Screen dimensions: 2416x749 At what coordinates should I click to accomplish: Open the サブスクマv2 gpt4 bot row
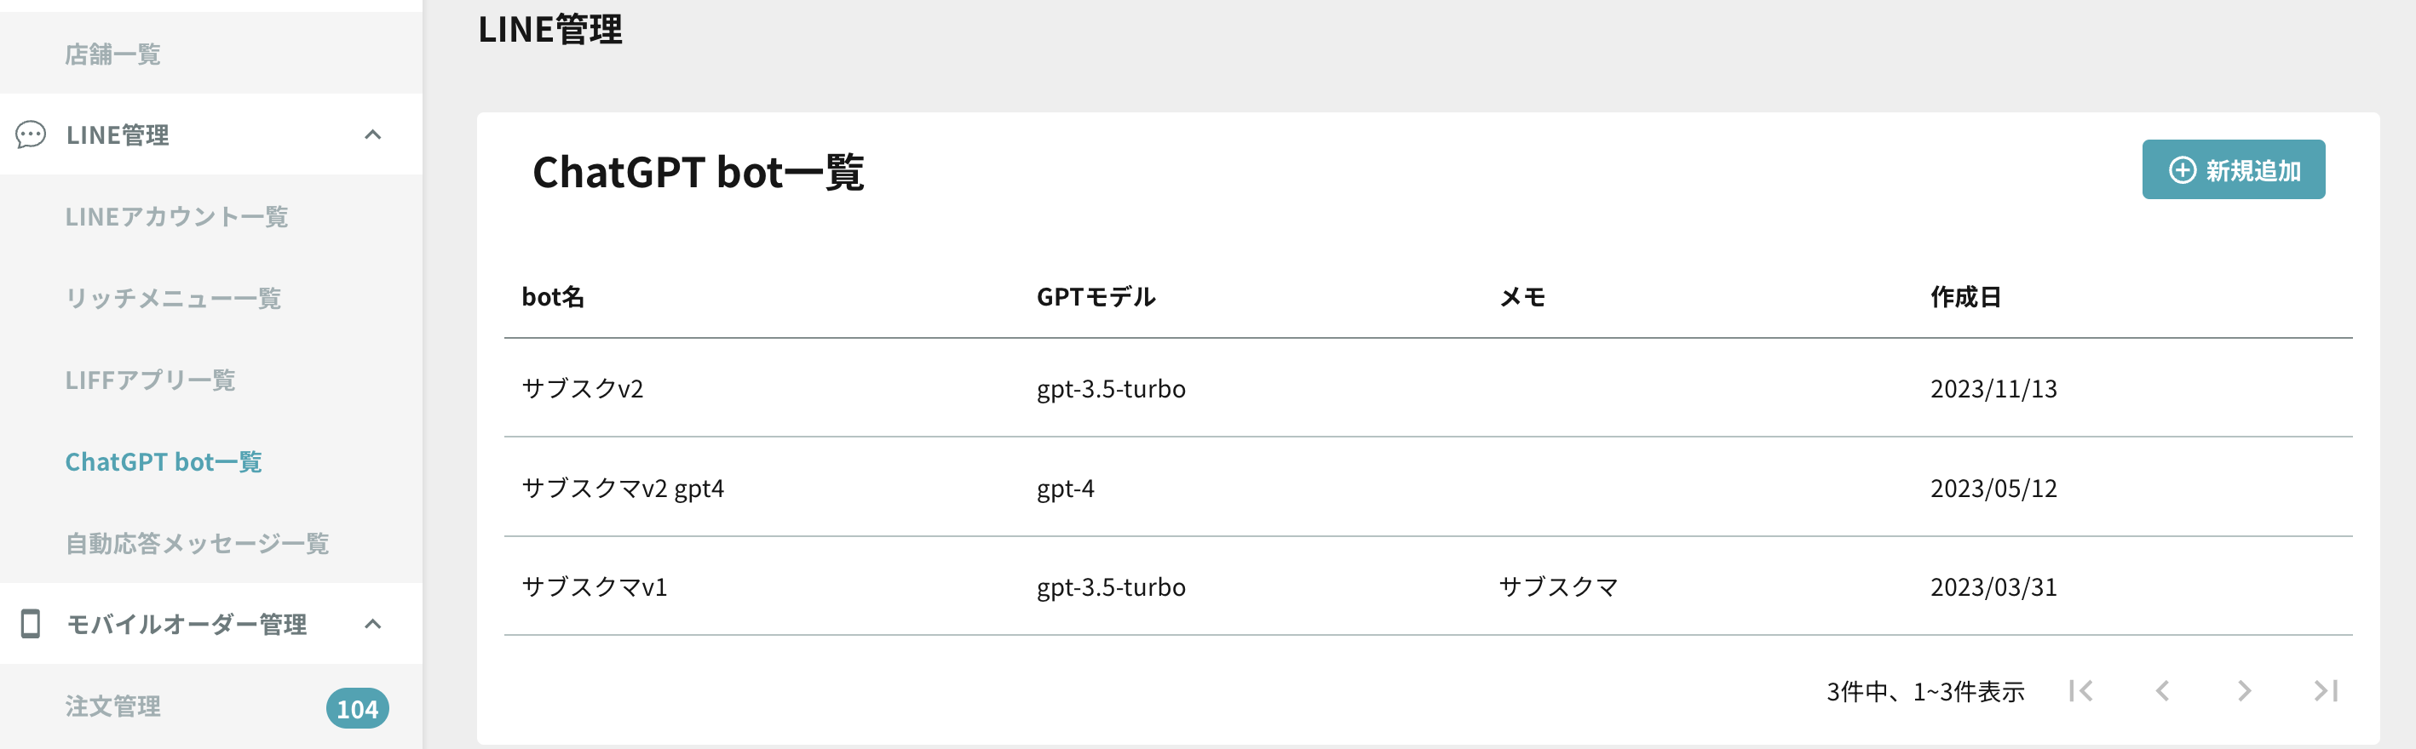click(1428, 488)
